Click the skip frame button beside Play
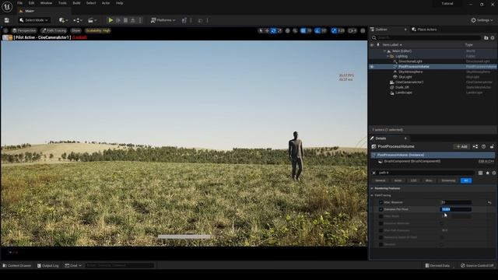 pyautogui.click(x=118, y=20)
